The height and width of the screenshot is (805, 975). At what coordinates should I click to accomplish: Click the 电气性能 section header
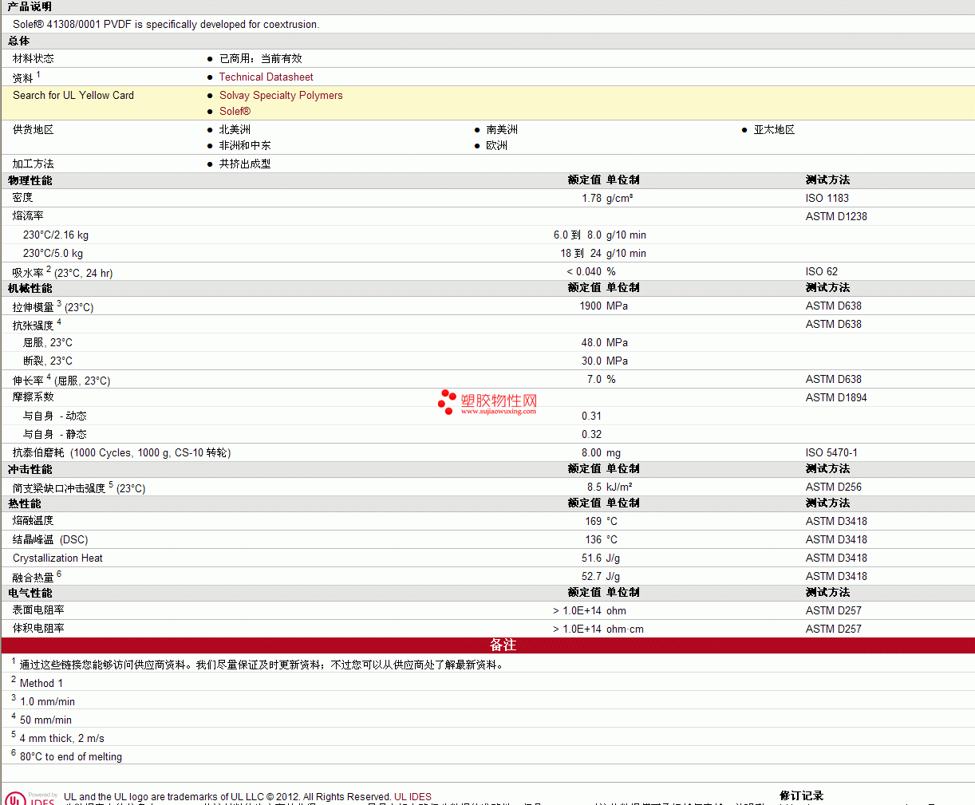[30, 594]
